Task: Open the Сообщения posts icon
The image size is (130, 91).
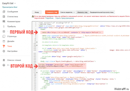Action: click(4, 12)
